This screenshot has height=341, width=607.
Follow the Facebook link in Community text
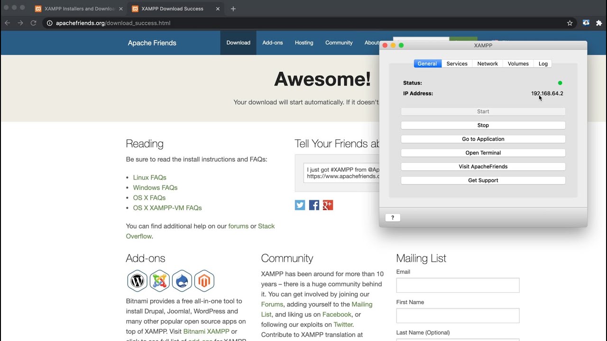(337, 314)
